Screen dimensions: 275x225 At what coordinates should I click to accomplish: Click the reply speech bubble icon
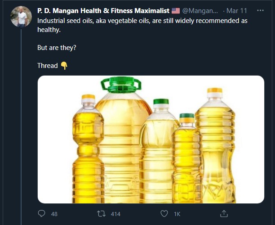coord(42,213)
